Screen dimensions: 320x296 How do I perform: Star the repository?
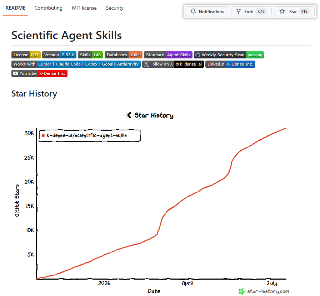click(x=295, y=12)
